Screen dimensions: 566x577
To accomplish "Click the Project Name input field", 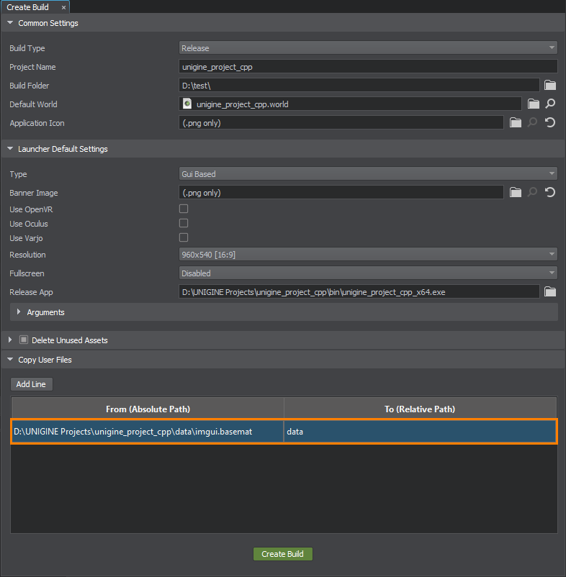I will tap(368, 67).
